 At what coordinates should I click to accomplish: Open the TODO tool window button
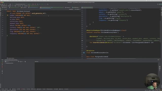pos(18,89)
